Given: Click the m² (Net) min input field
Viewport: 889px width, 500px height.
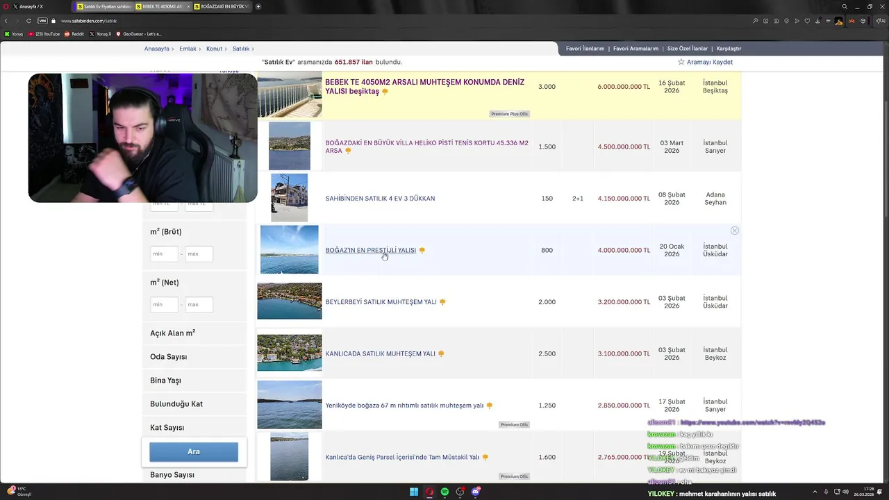Looking at the screenshot, I should pos(164,304).
